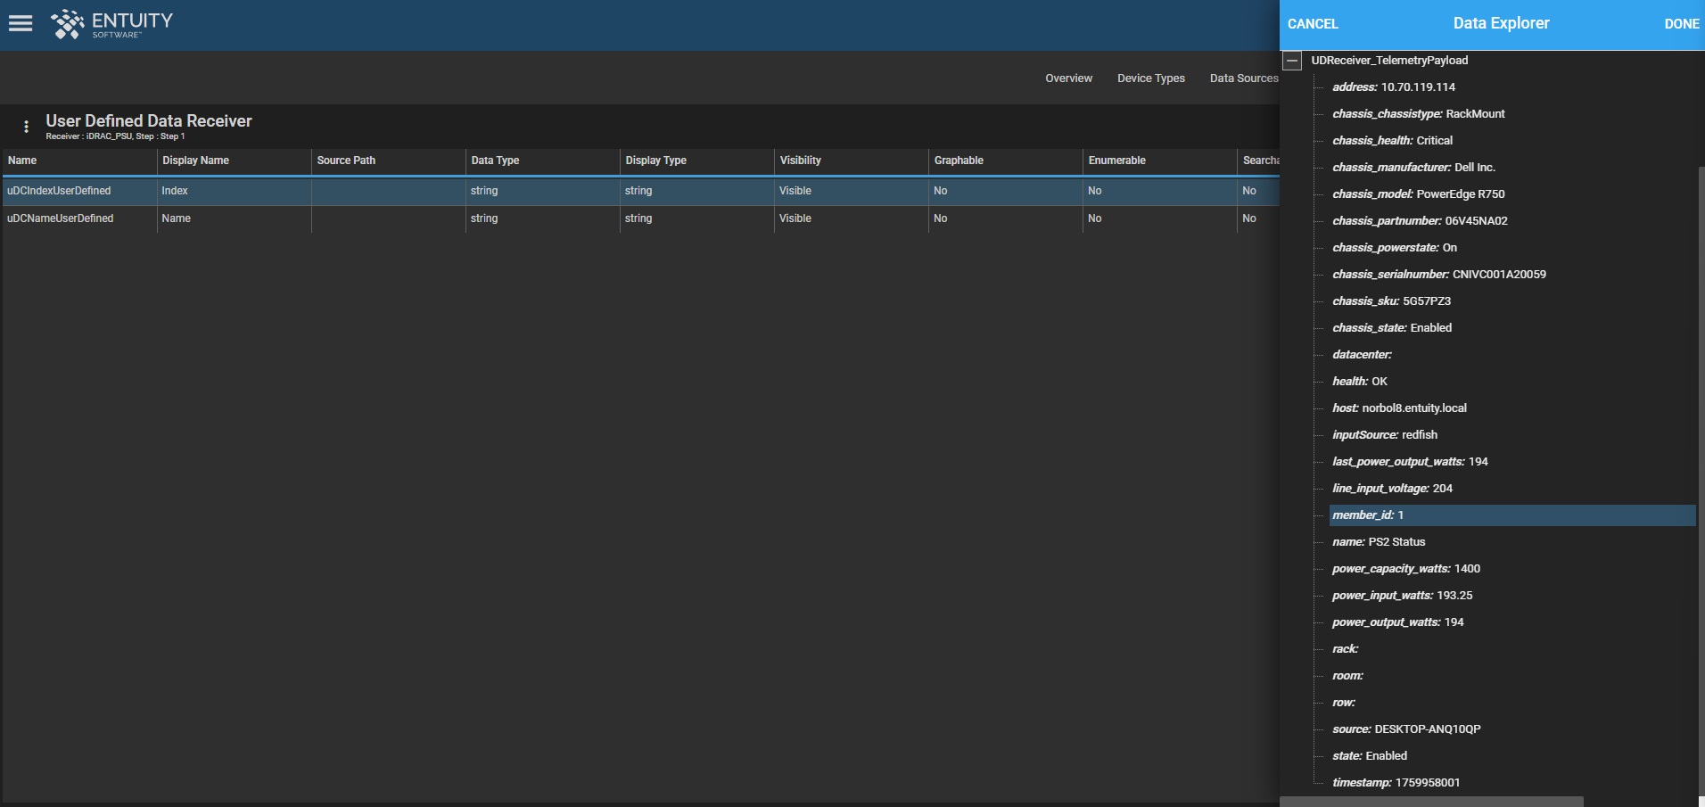Open the three-dot receiver options menu
Screen dimensions: 1705x807
(x=26, y=127)
